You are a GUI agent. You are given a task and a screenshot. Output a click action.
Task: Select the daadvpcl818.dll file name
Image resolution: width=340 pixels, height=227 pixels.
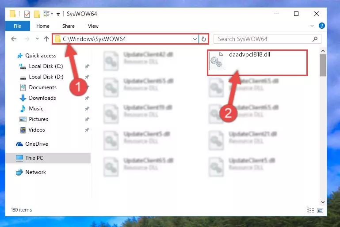point(249,55)
